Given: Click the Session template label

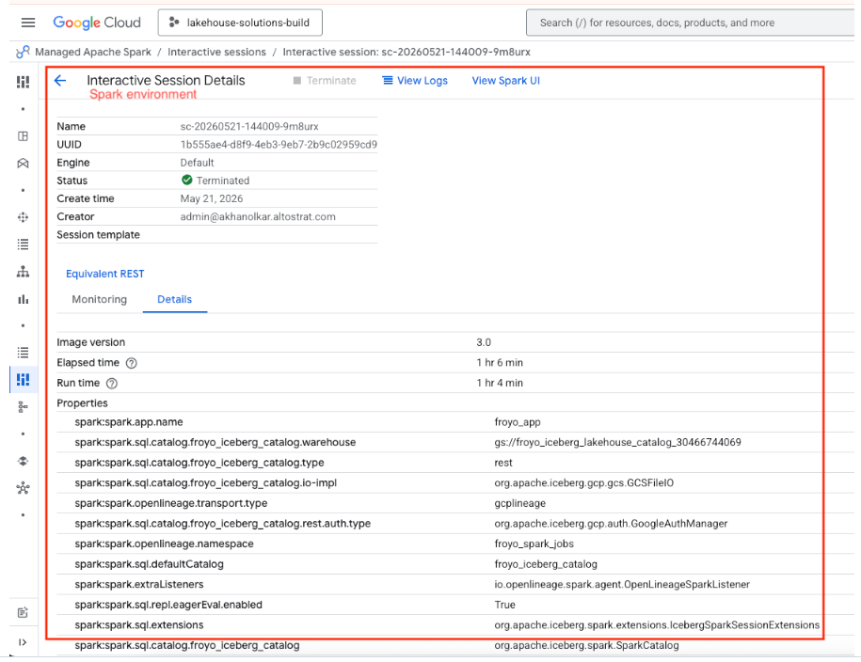Looking at the screenshot, I should (98, 235).
